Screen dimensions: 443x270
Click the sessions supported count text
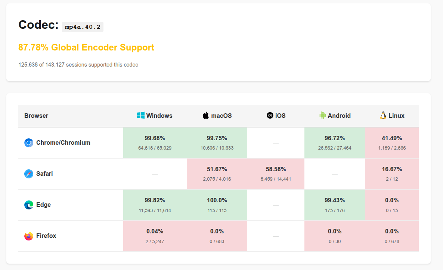point(78,65)
